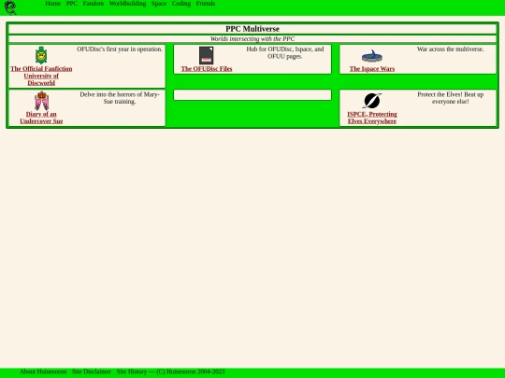Click the dark document OFUDisc Files icon
The image size is (505, 378).
click(x=207, y=55)
